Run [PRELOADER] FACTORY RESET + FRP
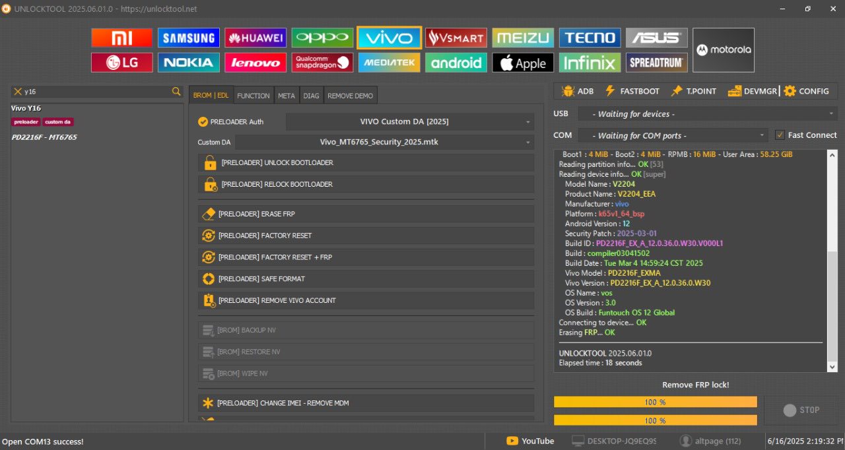845x450 pixels. (366, 257)
